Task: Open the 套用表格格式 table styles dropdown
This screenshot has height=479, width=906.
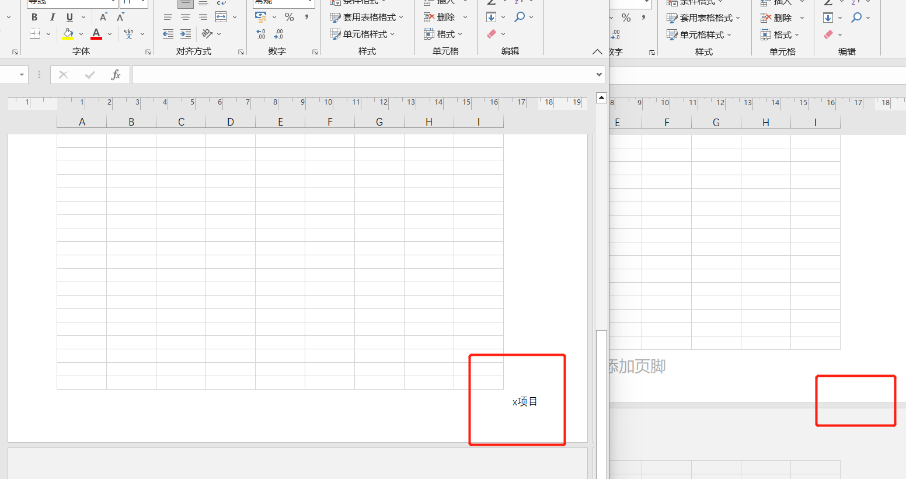Action: coord(367,17)
